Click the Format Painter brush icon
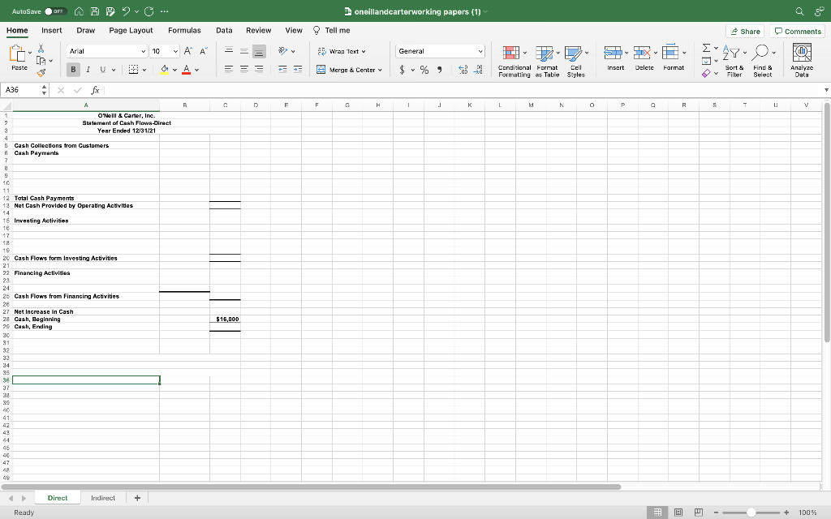 pos(41,73)
